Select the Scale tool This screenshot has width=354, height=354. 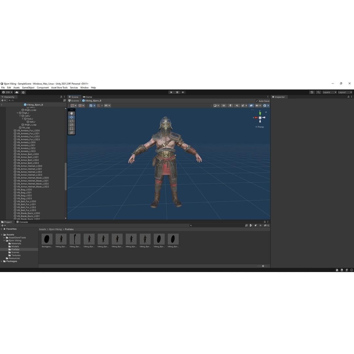[71, 125]
